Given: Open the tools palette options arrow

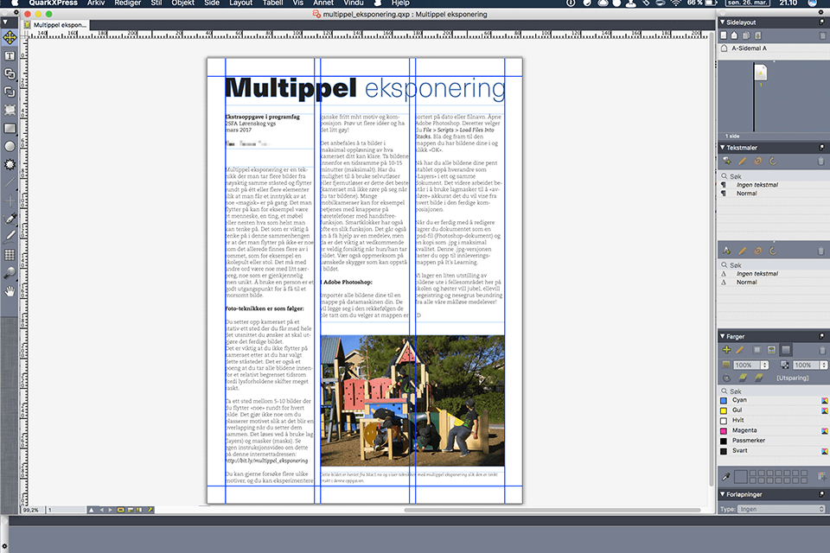Looking at the screenshot, I should pos(5,22).
